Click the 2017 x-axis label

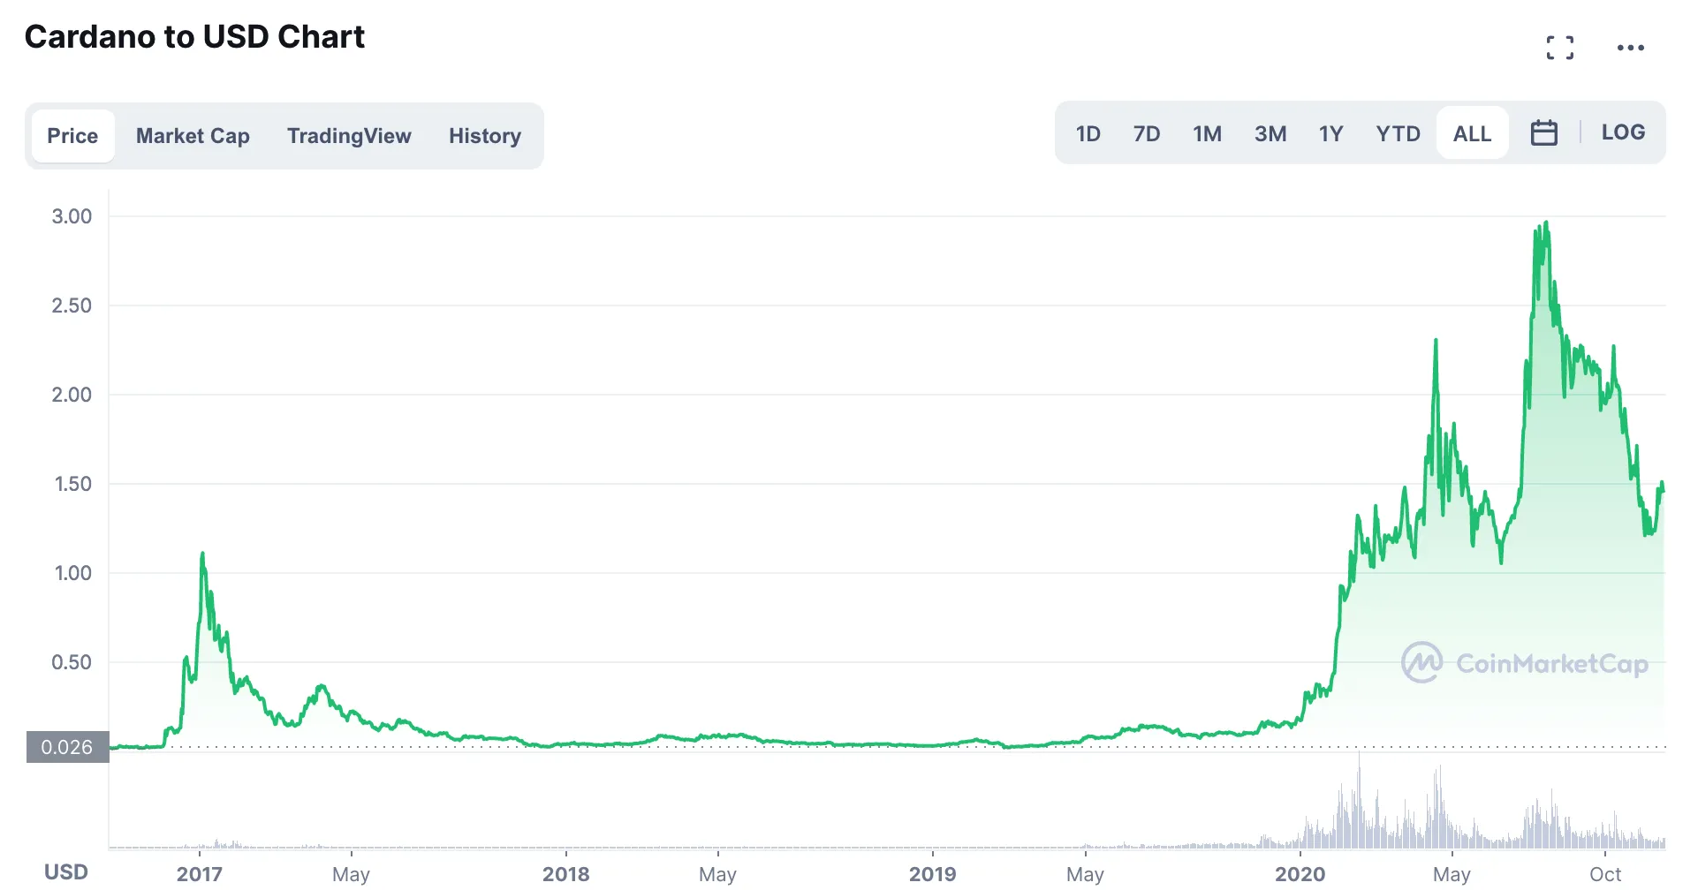pos(200,874)
